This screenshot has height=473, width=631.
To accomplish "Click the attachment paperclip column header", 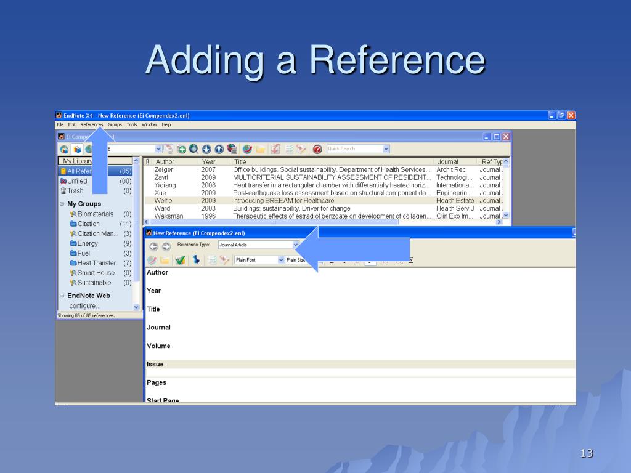I will pyautogui.click(x=148, y=162).
